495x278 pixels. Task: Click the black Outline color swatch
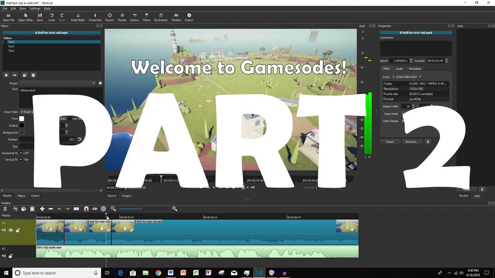[x=22, y=125]
